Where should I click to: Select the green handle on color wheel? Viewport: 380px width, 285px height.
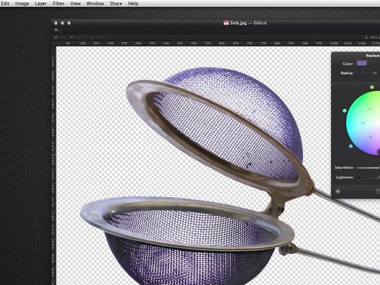(x=372, y=88)
